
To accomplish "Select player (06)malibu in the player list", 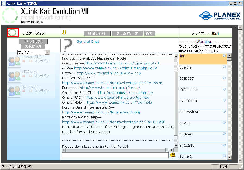I will click(203, 92).
